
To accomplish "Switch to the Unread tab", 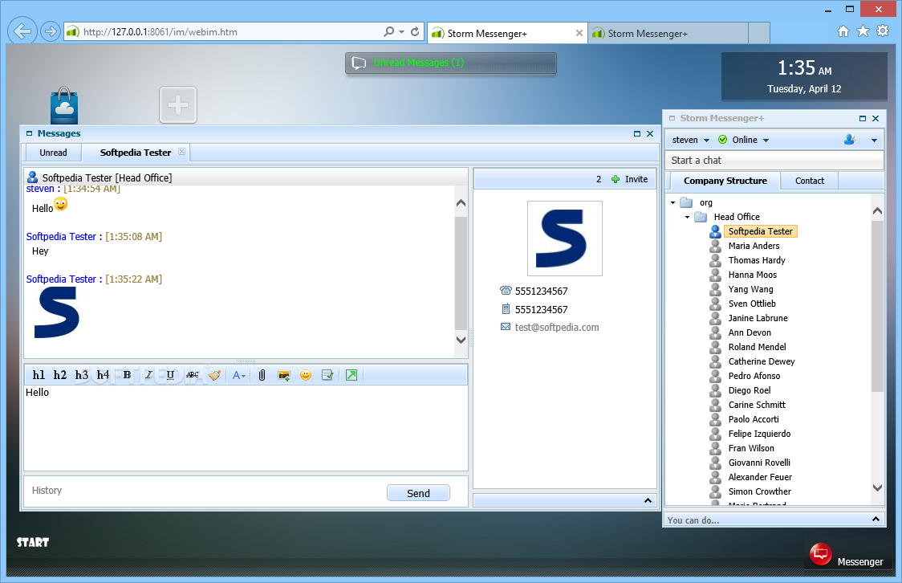I will [53, 153].
